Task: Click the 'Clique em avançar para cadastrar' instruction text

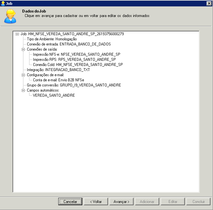Action: click(x=87, y=16)
